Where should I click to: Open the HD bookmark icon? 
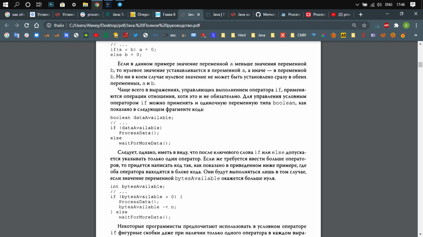pyautogui.click(x=383, y=35)
